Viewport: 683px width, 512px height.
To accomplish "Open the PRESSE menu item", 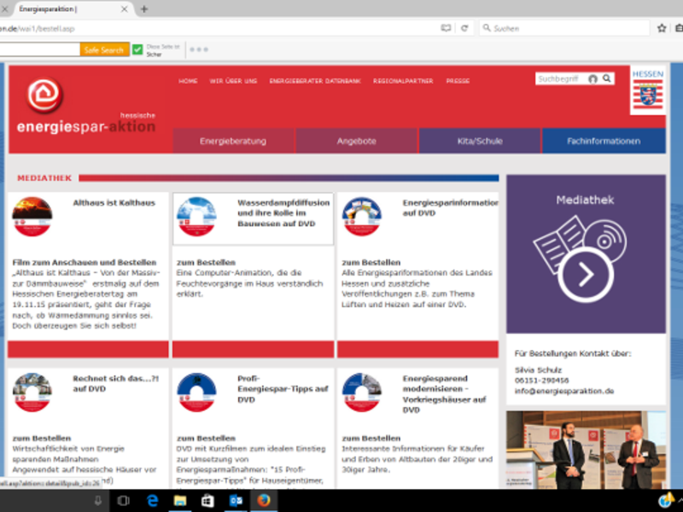I will pos(458,81).
